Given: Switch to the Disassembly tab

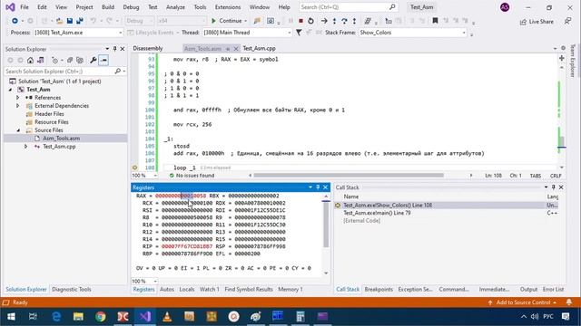Looking at the screenshot, I should coord(148,48).
